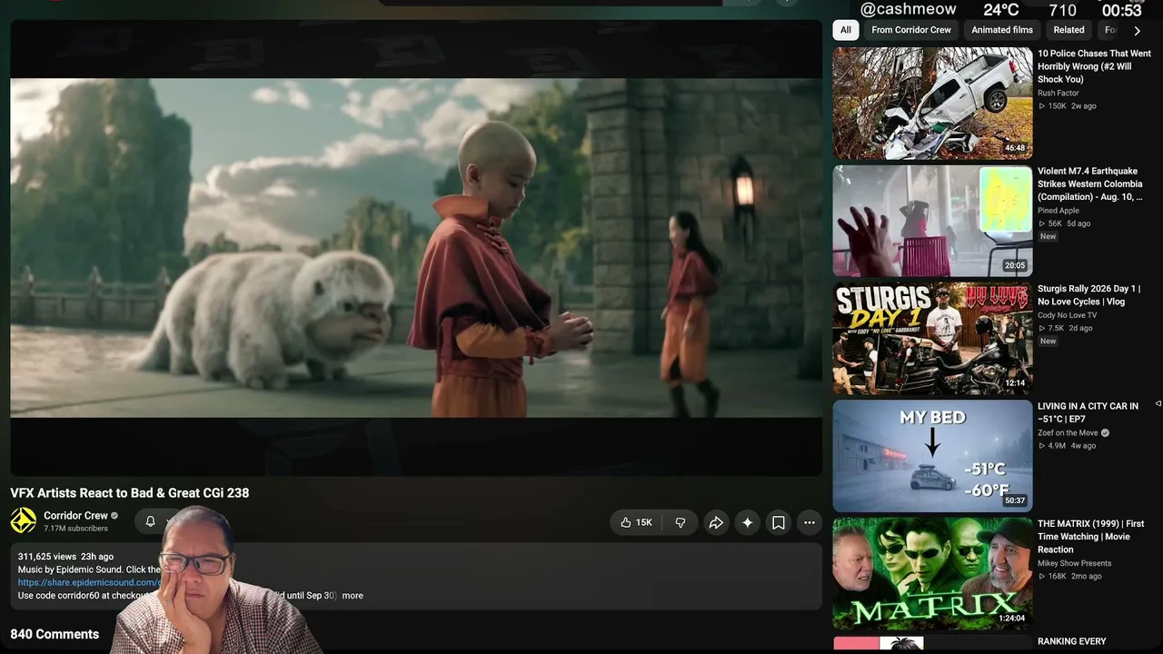Open the Corridor Crew channel avatar

[23, 520]
